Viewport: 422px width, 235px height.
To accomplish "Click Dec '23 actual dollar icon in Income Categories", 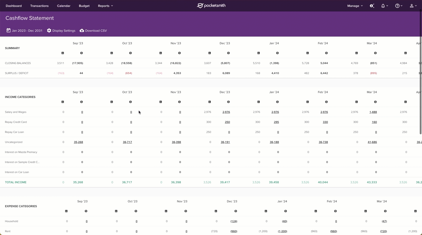I will point(228,102).
